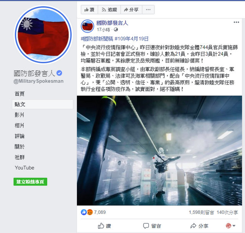Open the post's three-dot options menu
The height and width of the screenshot is (233, 245).
(236, 22)
